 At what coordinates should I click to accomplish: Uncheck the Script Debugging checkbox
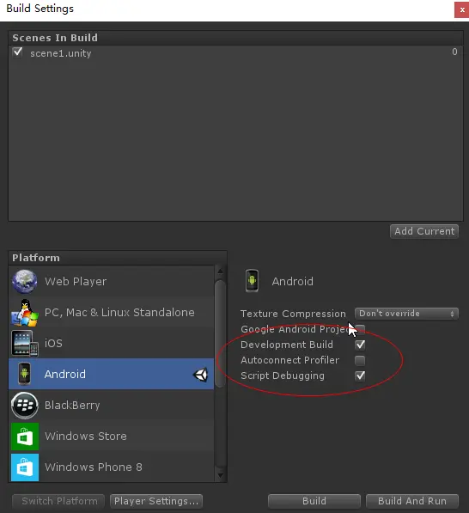point(360,376)
